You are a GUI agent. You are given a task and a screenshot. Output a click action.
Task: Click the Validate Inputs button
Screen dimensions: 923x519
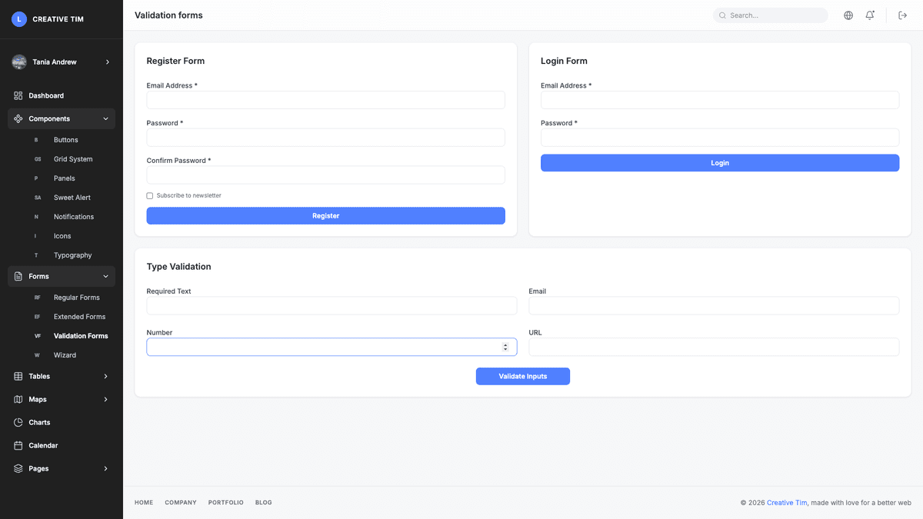[522, 376]
